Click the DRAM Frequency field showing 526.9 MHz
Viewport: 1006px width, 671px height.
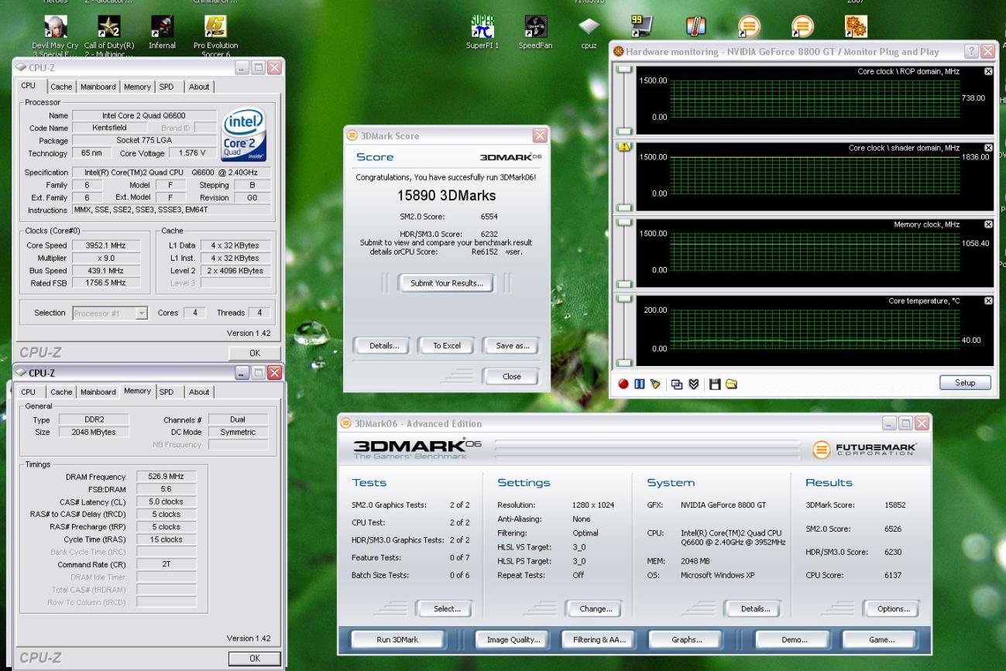(x=167, y=477)
